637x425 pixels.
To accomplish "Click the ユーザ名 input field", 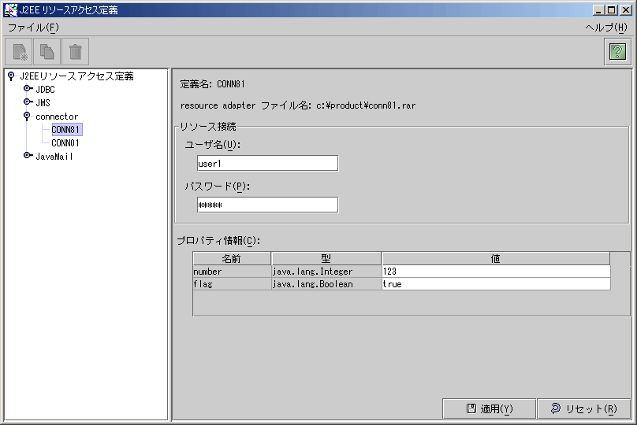I will point(267,163).
